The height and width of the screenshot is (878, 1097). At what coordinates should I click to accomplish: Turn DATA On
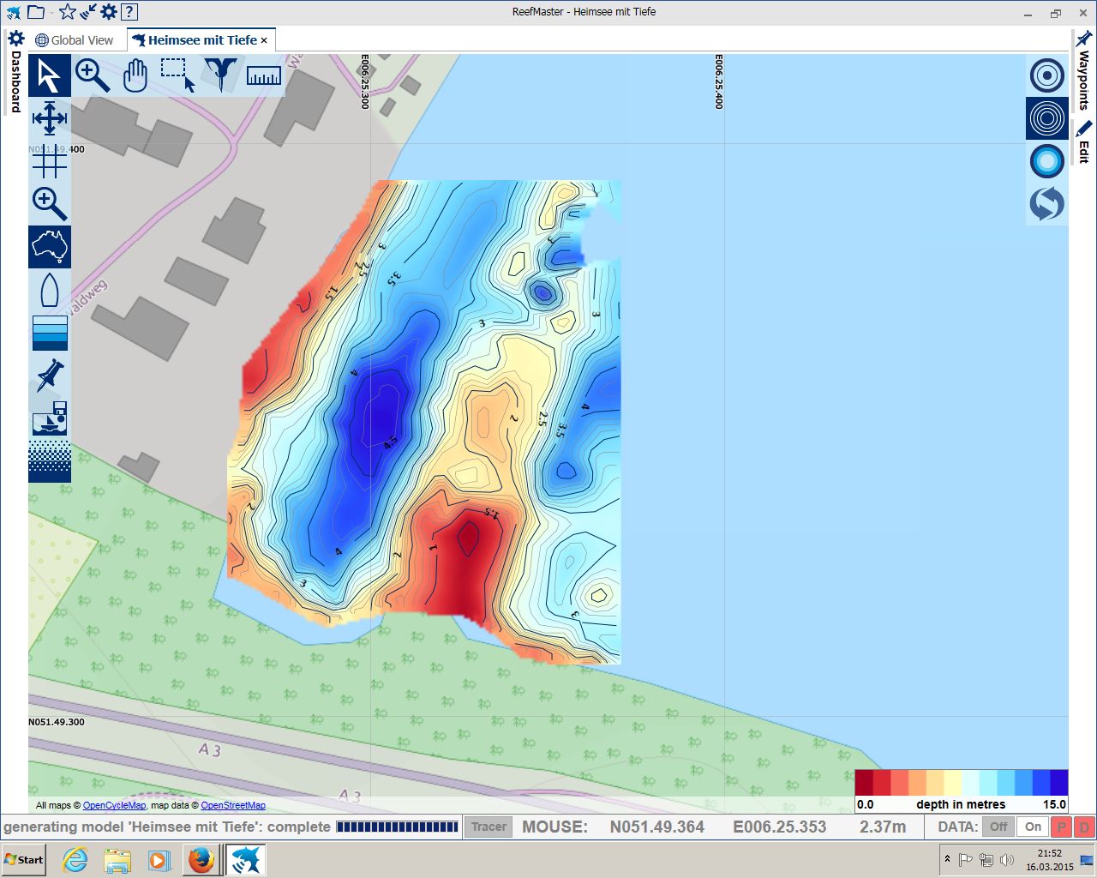click(x=1033, y=827)
